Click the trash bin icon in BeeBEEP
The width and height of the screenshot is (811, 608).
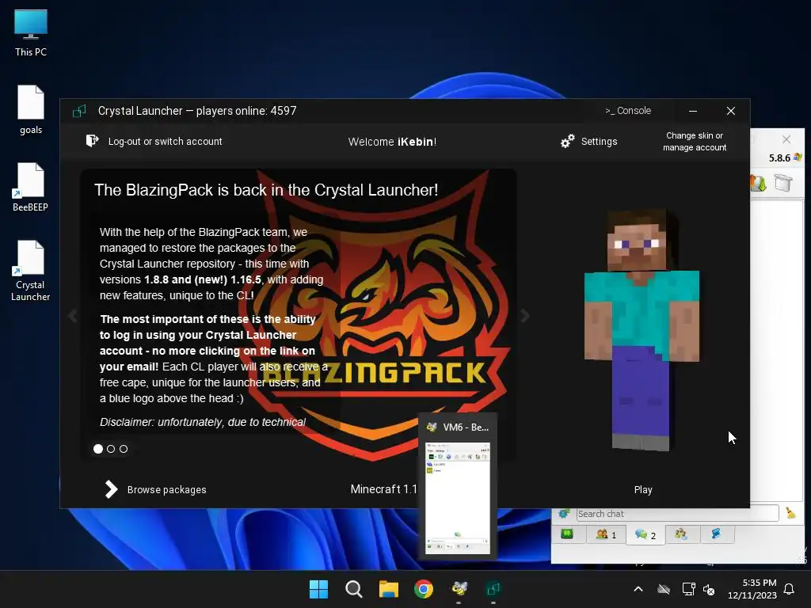(x=783, y=183)
